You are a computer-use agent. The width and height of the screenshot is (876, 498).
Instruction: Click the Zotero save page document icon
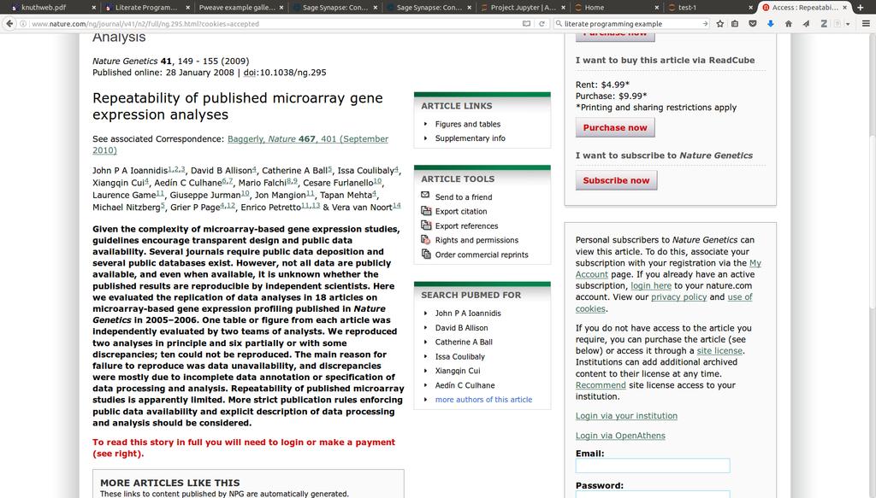click(838, 24)
